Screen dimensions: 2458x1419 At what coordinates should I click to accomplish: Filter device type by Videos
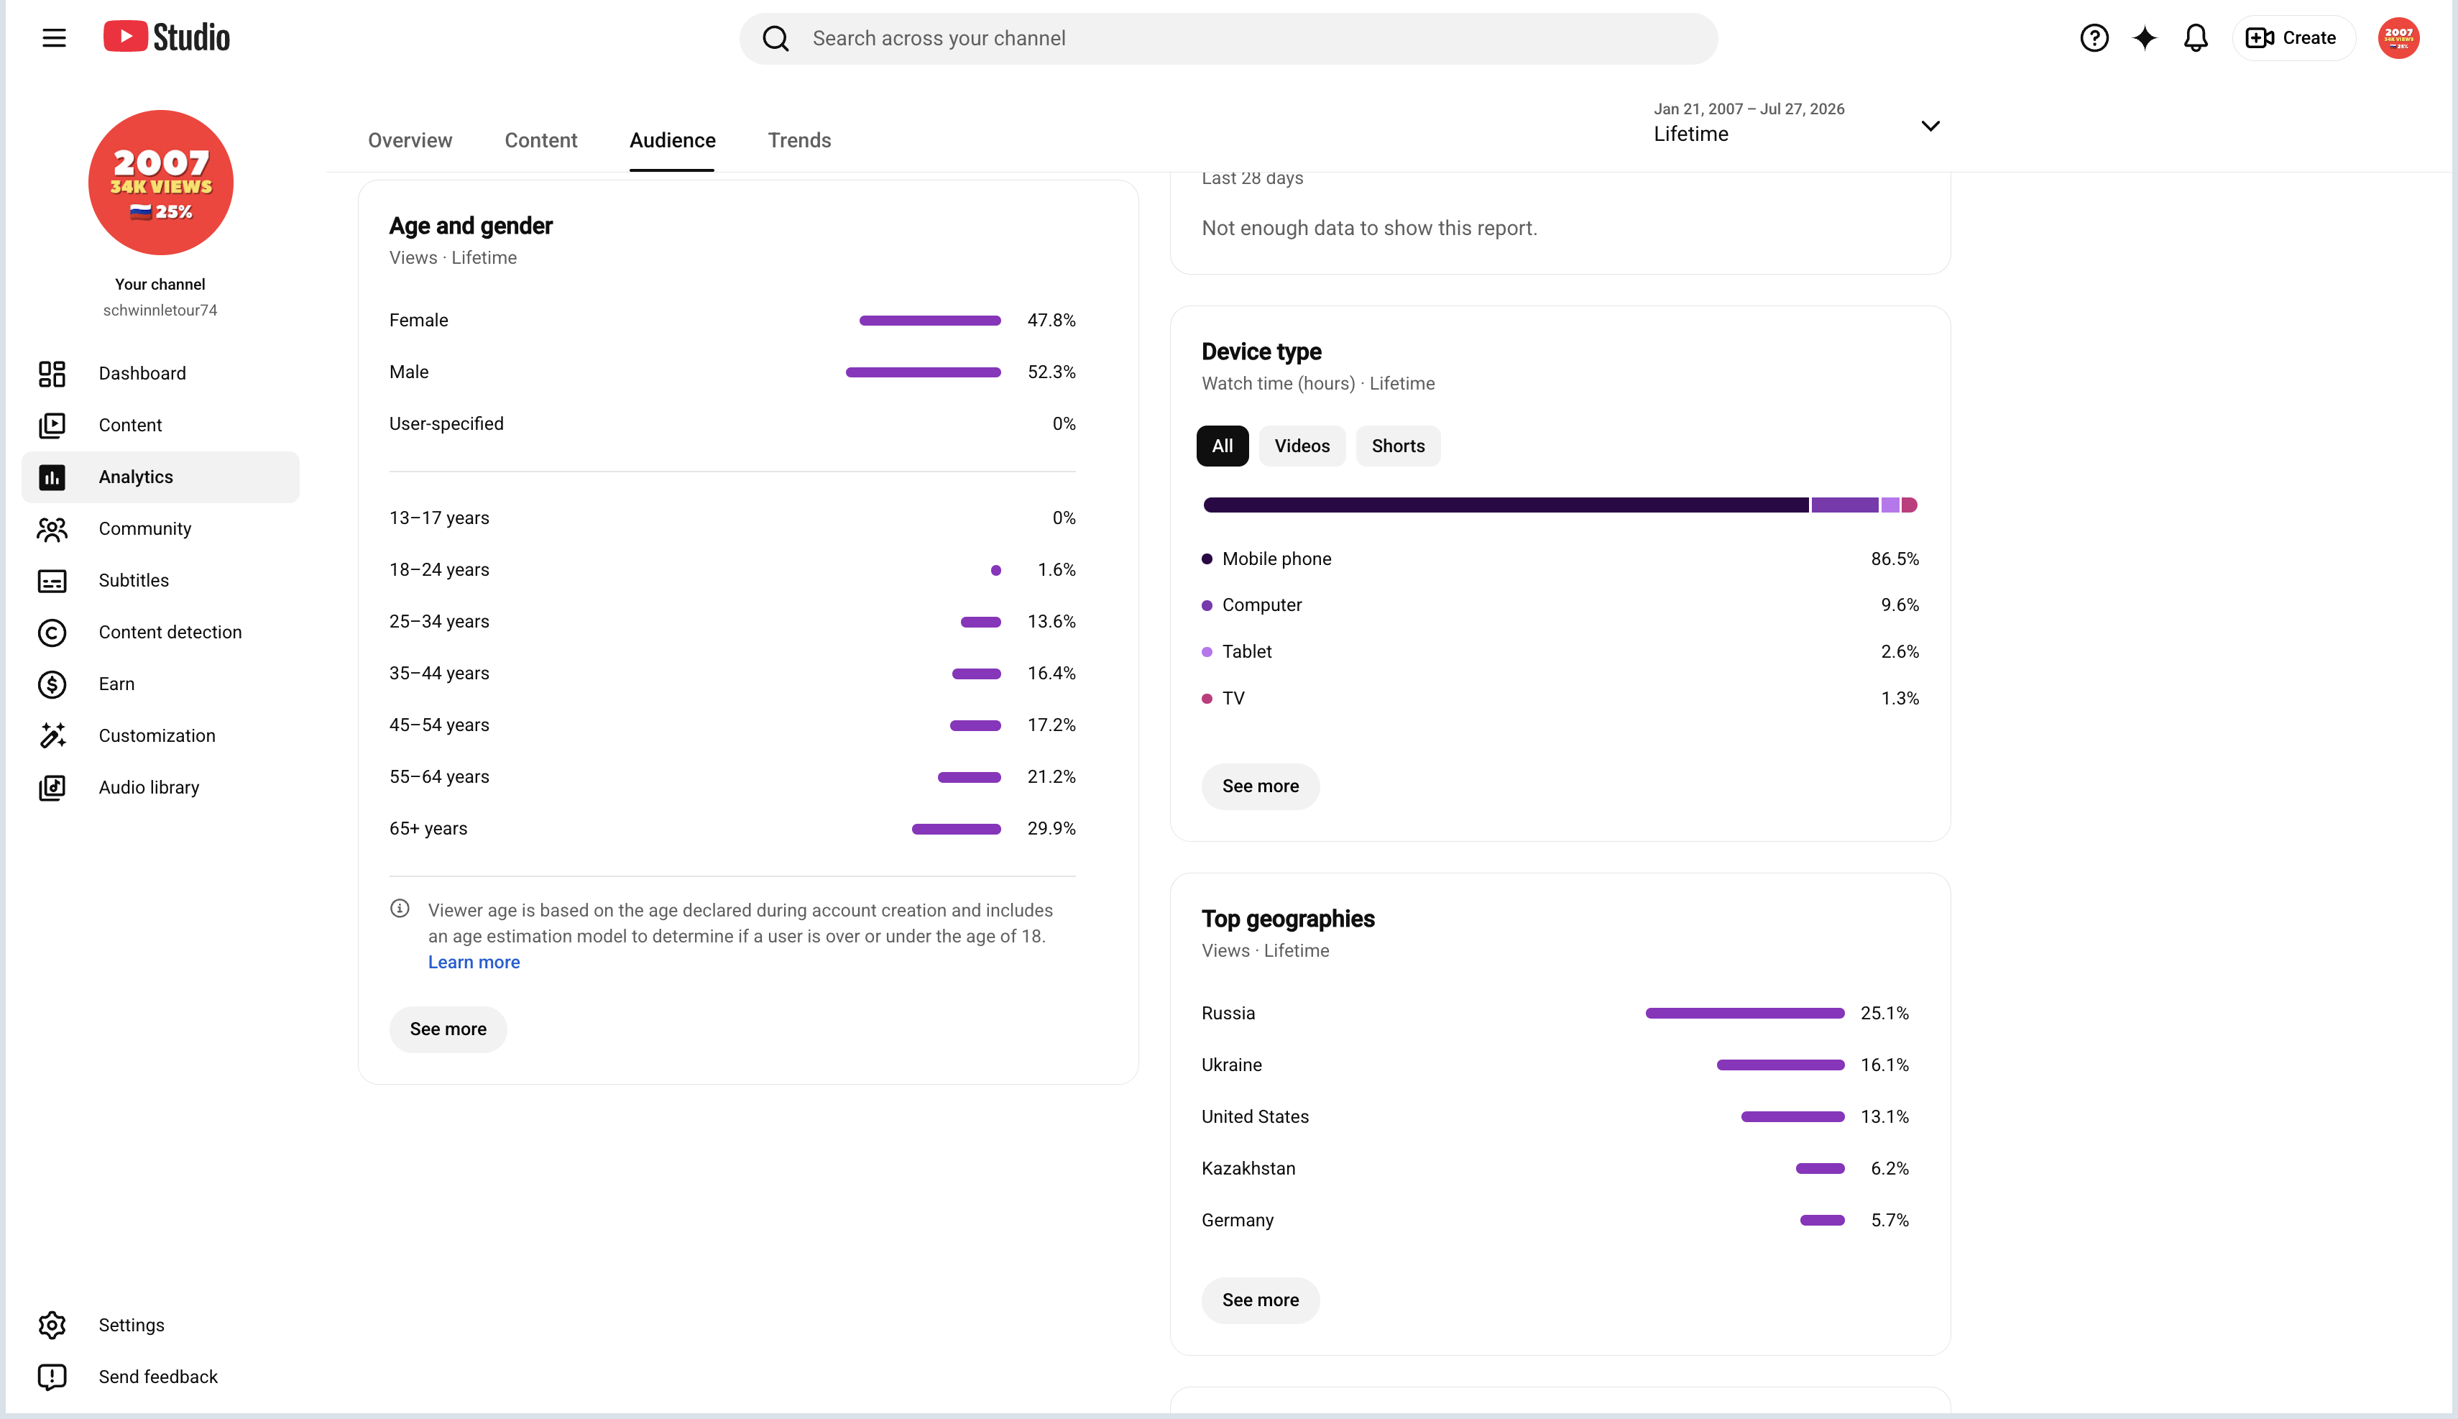coord(1302,446)
